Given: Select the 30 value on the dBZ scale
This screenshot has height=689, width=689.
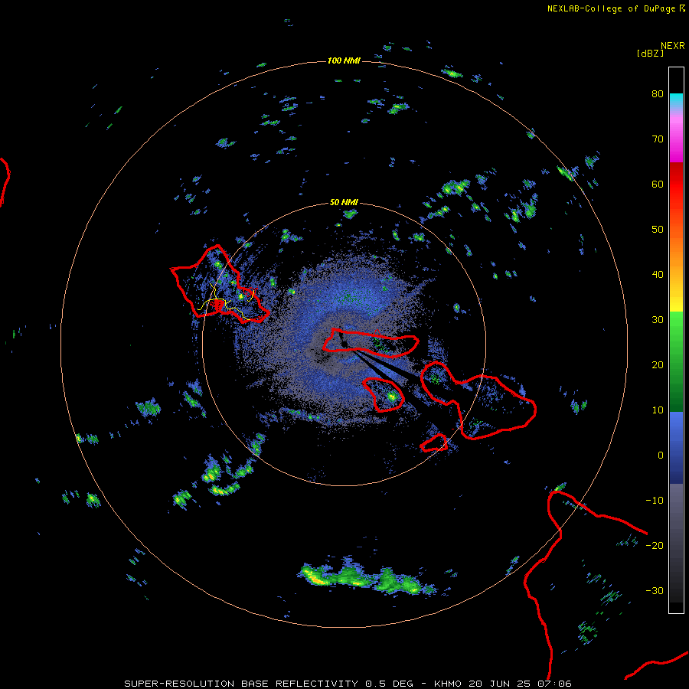Looking at the screenshot, I should click(658, 320).
